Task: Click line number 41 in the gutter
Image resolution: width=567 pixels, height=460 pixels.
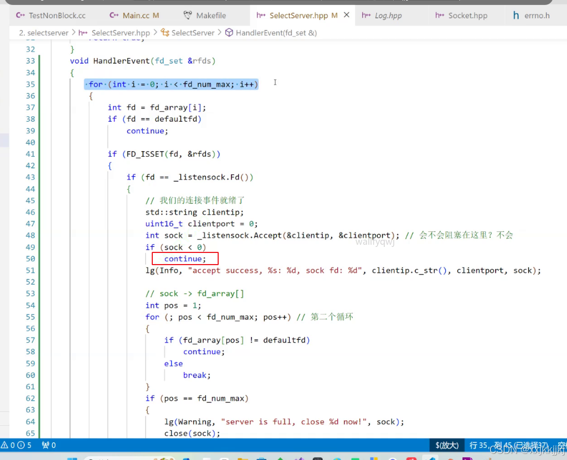Action: [30, 154]
